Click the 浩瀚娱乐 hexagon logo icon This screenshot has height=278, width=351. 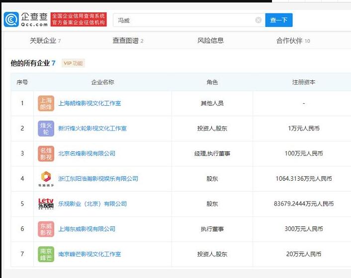coord(46,179)
